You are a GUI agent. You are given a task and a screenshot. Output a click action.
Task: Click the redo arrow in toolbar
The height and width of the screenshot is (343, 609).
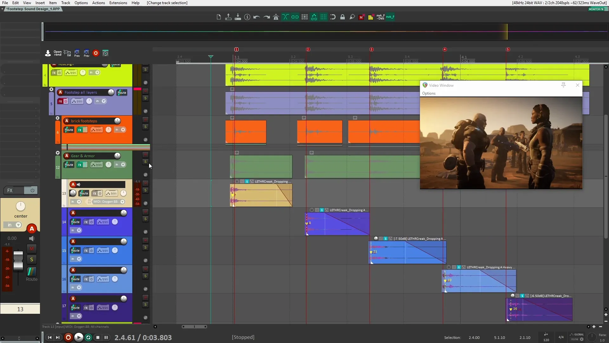click(266, 17)
